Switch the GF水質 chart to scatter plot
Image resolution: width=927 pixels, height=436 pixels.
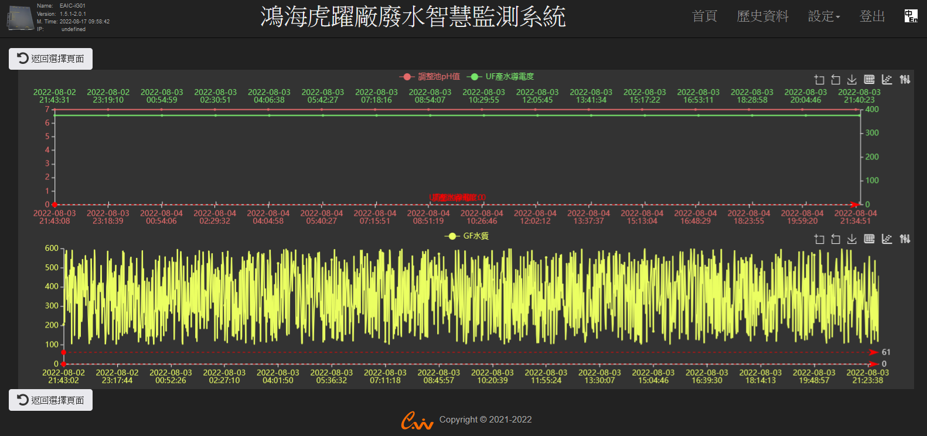coord(887,239)
